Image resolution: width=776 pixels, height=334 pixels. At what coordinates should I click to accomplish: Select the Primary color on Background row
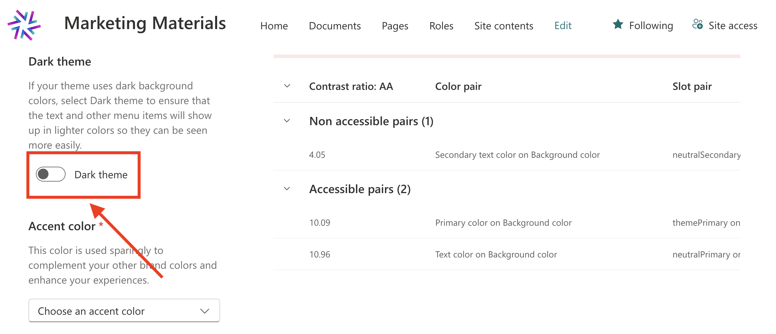coord(503,223)
